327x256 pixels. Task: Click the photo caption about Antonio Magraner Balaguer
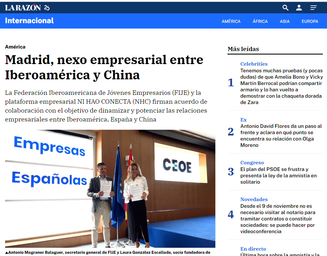(x=108, y=253)
